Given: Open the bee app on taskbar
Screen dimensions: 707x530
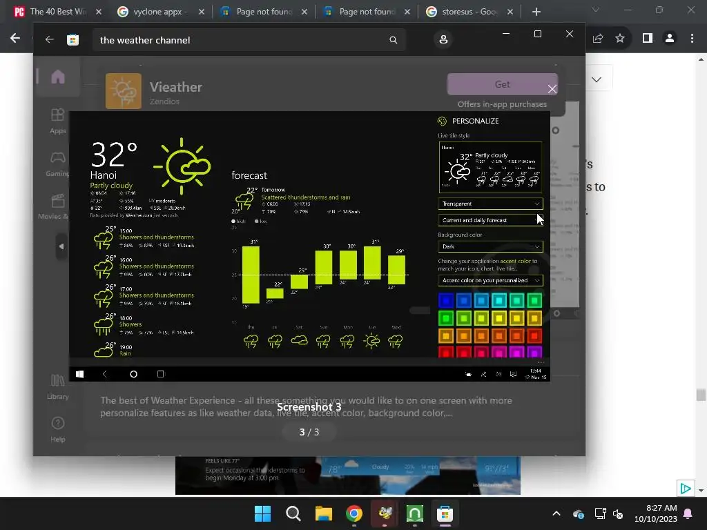Looking at the screenshot, I should (x=385, y=513).
